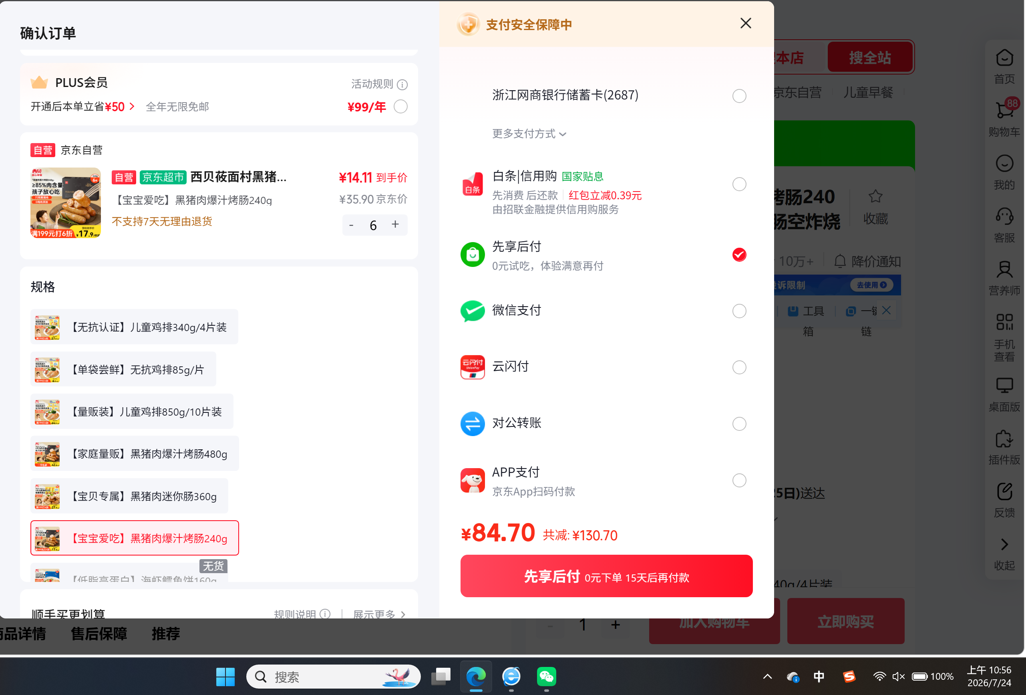Image resolution: width=1026 pixels, height=695 pixels.
Task: Click the Sogou input method tray icon
Action: (x=849, y=677)
